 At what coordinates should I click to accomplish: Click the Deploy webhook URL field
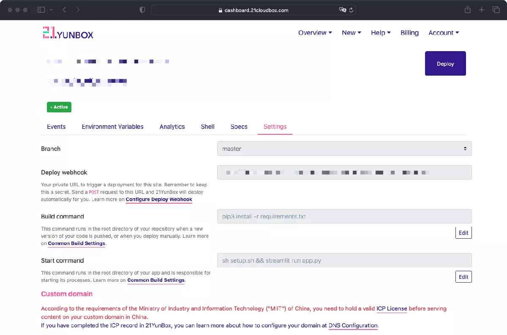tap(344, 172)
